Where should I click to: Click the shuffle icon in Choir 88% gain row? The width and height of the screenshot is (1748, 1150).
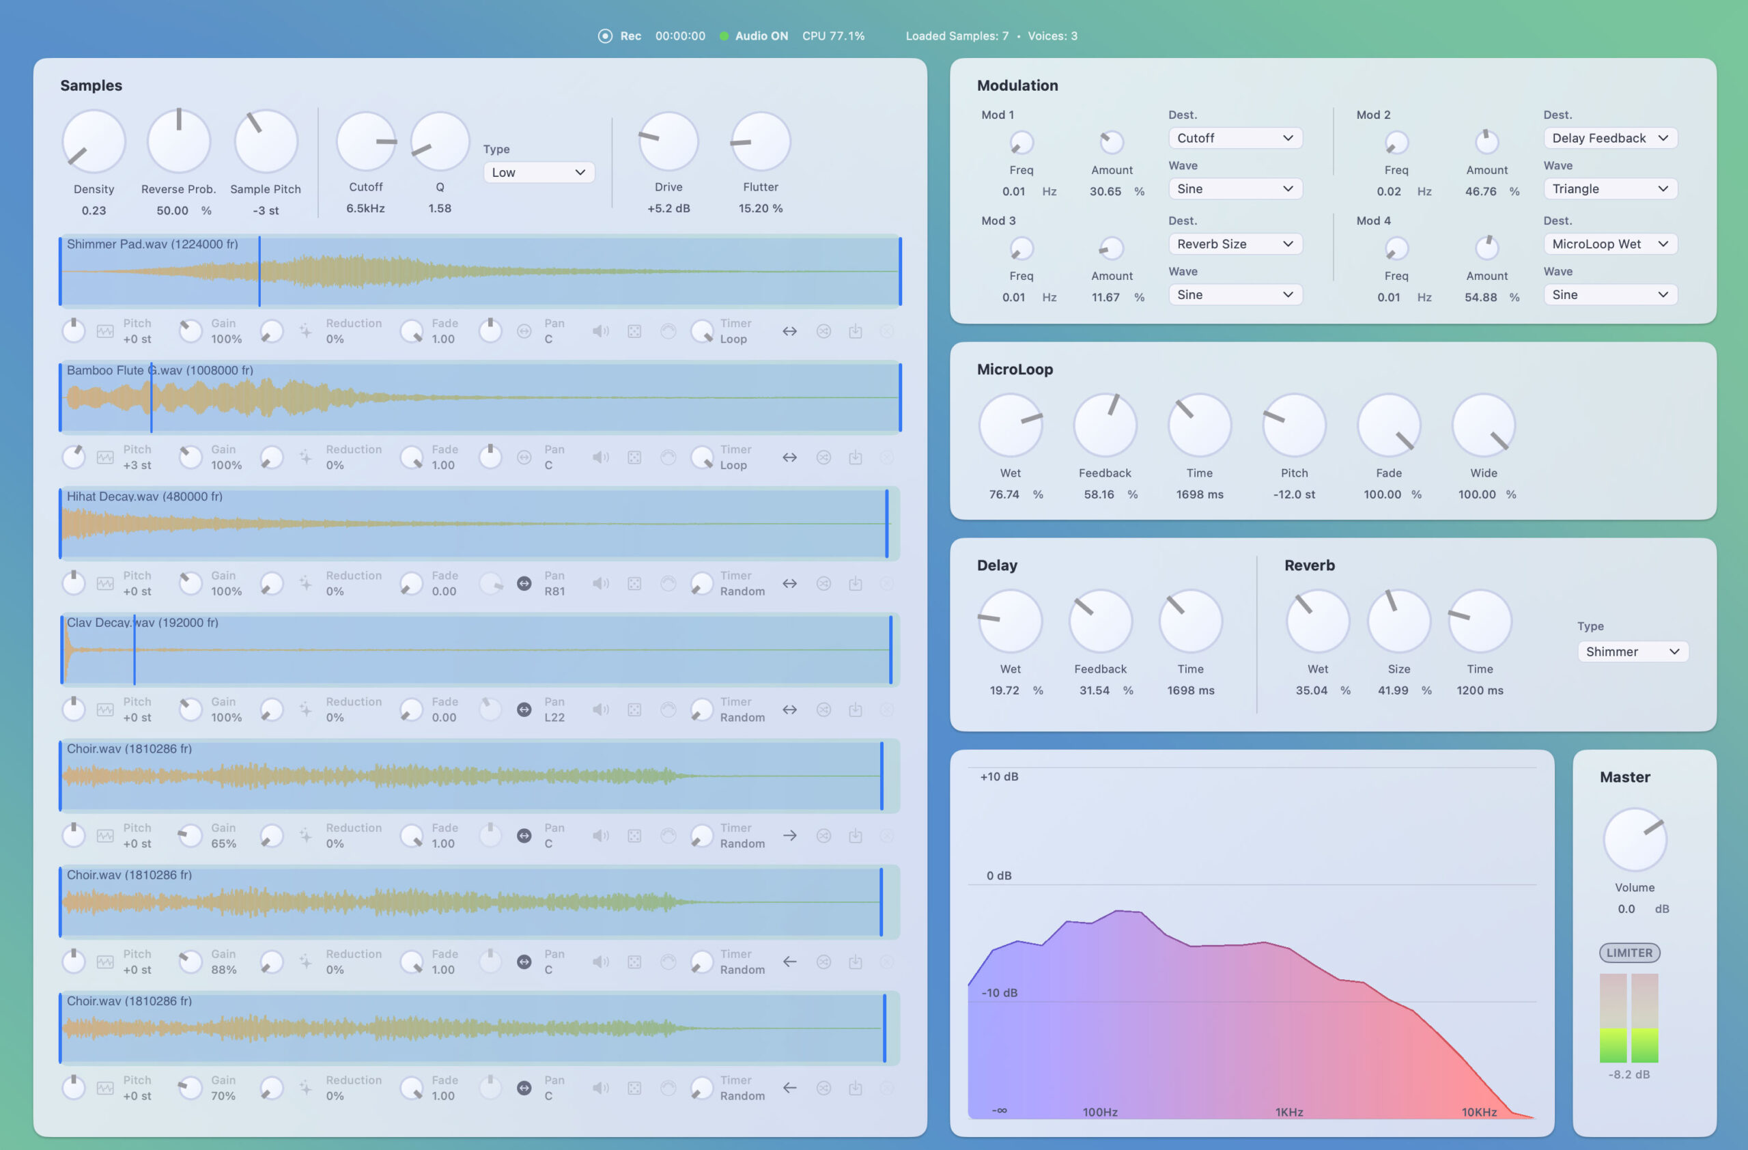(x=824, y=962)
